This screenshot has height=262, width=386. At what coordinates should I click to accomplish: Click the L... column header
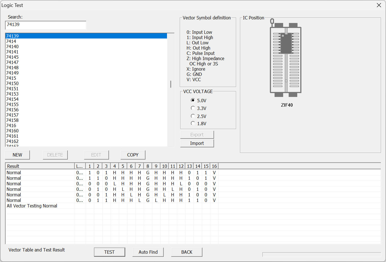coord(80,166)
